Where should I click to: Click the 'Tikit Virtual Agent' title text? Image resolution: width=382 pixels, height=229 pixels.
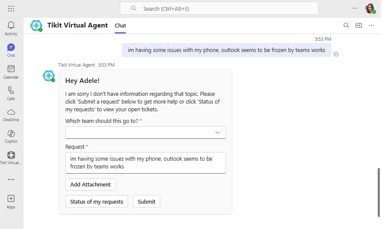[x=77, y=25]
